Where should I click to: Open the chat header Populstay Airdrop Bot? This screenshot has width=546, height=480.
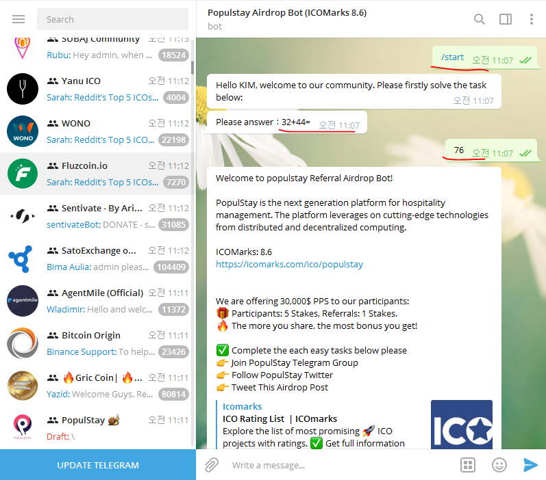pos(287,13)
